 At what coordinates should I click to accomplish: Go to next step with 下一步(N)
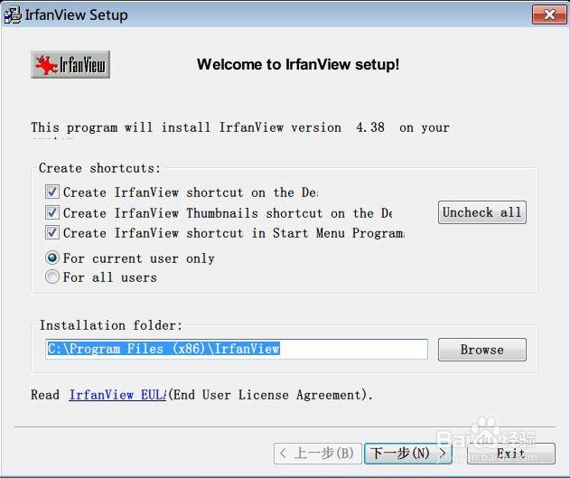(408, 454)
